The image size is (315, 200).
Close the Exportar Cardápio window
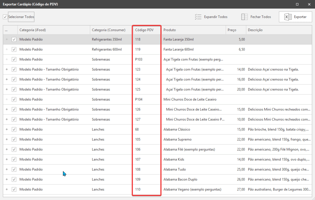(309, 4)
